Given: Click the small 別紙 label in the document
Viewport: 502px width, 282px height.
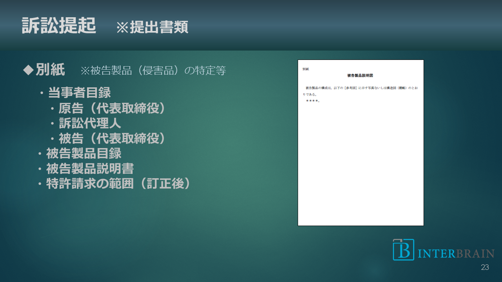Looking at the screenshot, I should (306, 69).
